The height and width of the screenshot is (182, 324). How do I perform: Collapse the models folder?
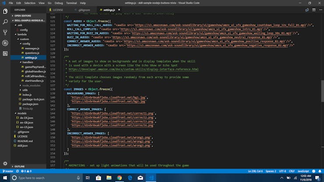click(22, 113)
